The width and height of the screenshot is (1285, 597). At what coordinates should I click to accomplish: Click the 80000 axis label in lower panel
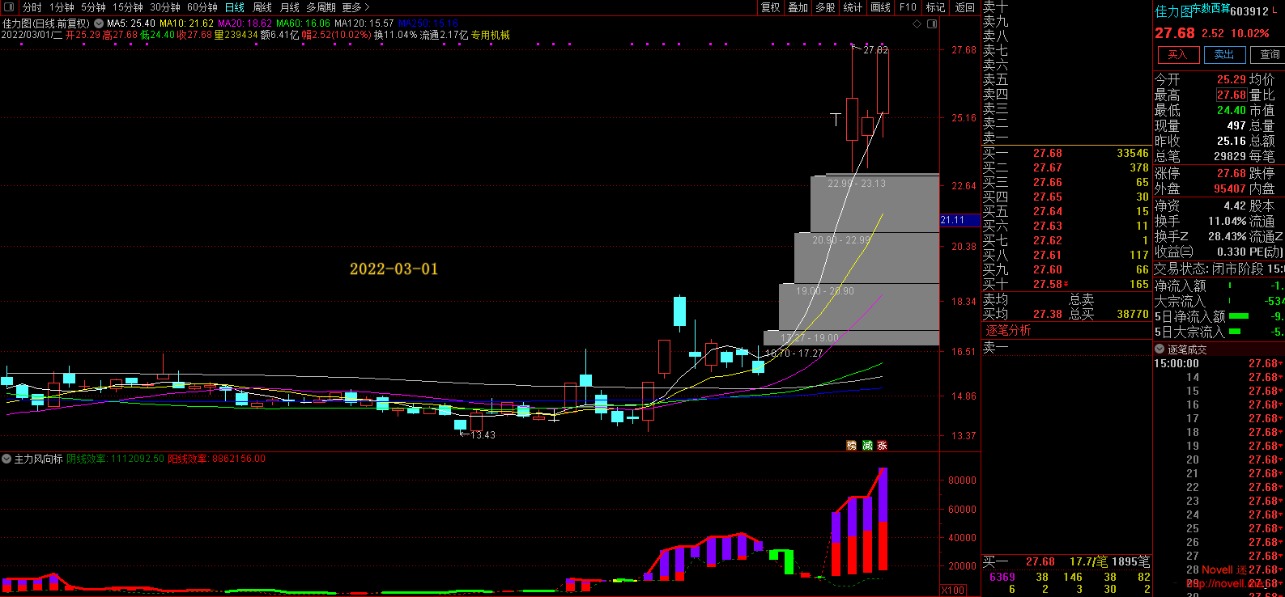(x=962, y=481)
